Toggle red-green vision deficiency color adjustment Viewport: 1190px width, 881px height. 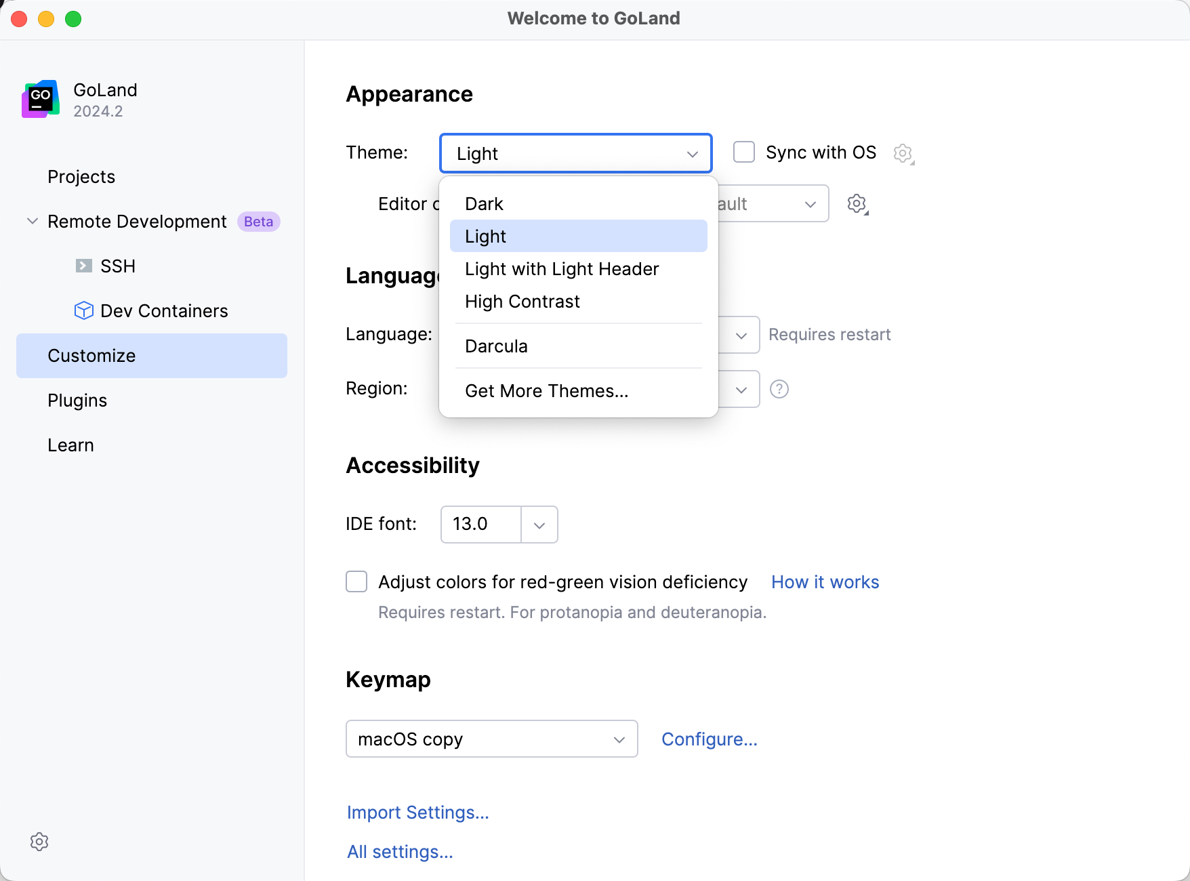tap(356, 581)
